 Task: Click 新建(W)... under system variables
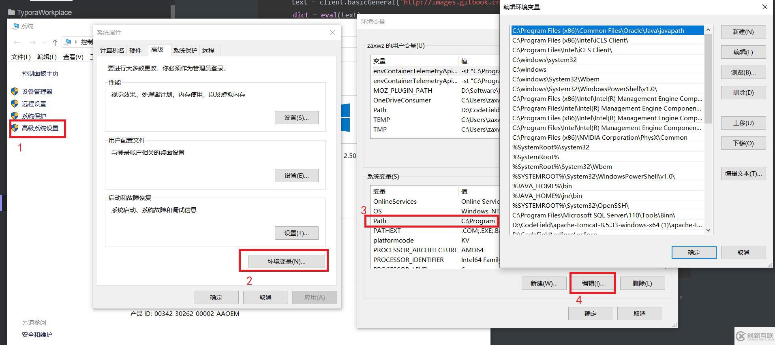tap(544, 283)
